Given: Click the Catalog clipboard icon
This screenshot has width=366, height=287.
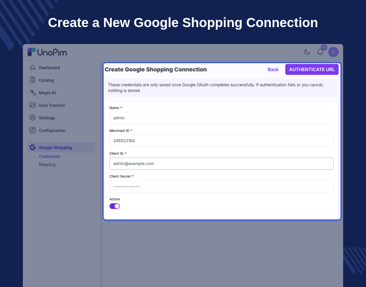Looking at the screenshot, I should point(33,80).
